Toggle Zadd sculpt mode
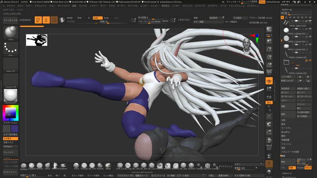The image size is (317, 178). pyautogui.click(x=97, y=18)
